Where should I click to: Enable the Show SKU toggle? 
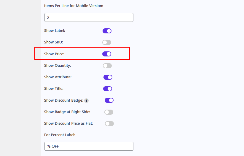[107, 42]
